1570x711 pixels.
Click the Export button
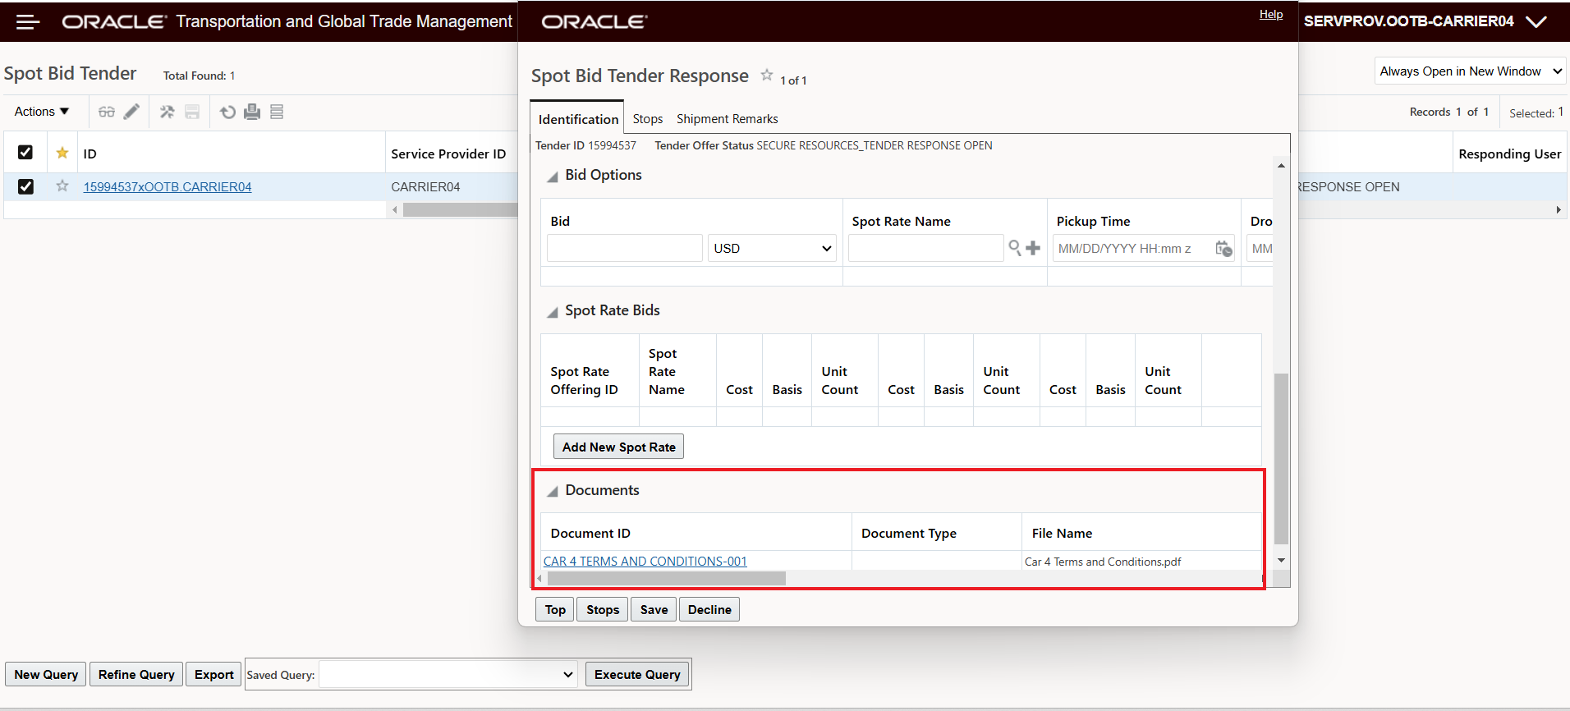tap(214, 674)
